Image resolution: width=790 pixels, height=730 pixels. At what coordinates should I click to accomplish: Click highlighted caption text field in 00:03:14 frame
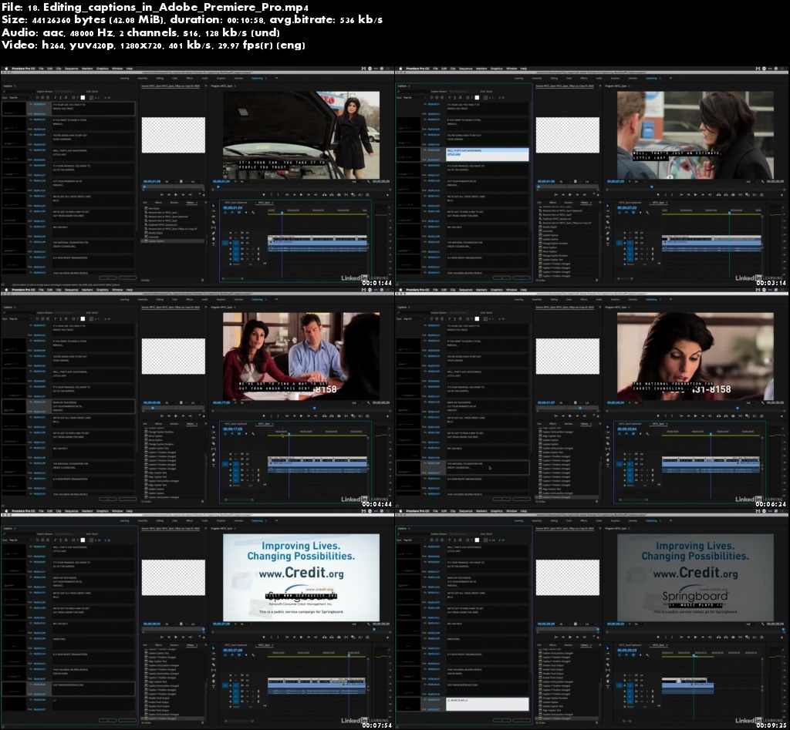(488, 155)
